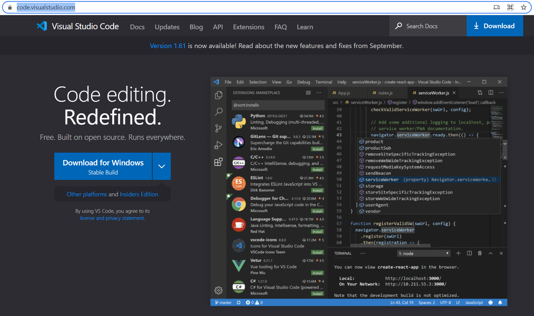Click the Download button in header

(x=495, y=26)
